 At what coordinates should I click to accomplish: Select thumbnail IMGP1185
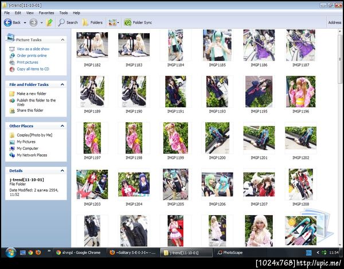[217, 45]
